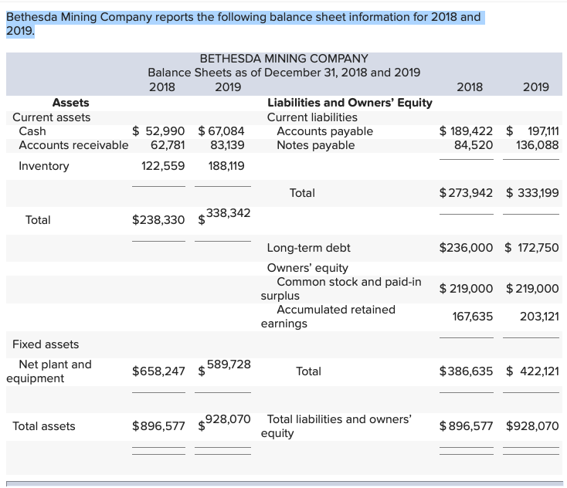Select the Liabilities and Owners' Equity heading
Screen dimensions: 567x488
(x=350, y=103)
